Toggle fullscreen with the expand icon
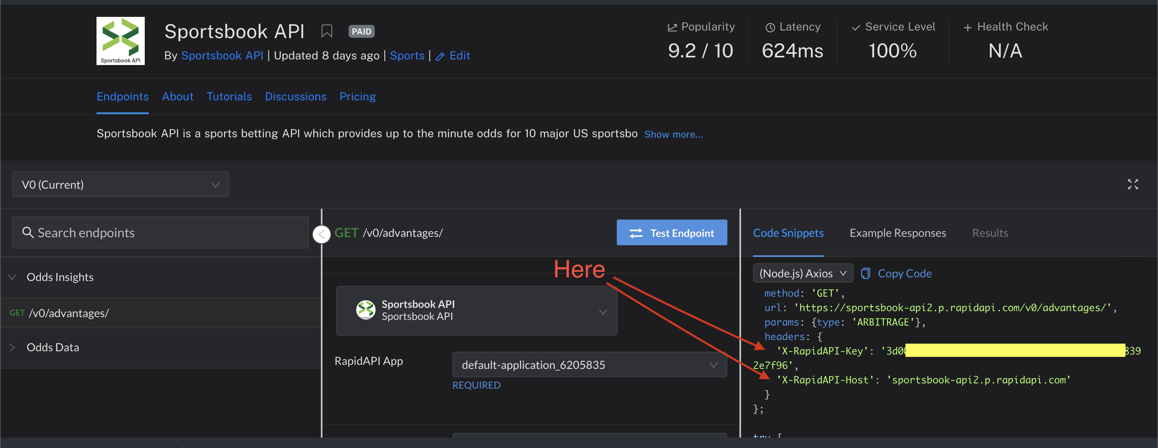Viewport: 1158px width, 448px height. click(1133, 185)
